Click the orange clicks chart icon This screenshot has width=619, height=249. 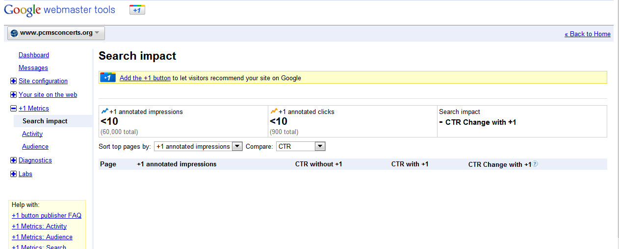point(274,111)
